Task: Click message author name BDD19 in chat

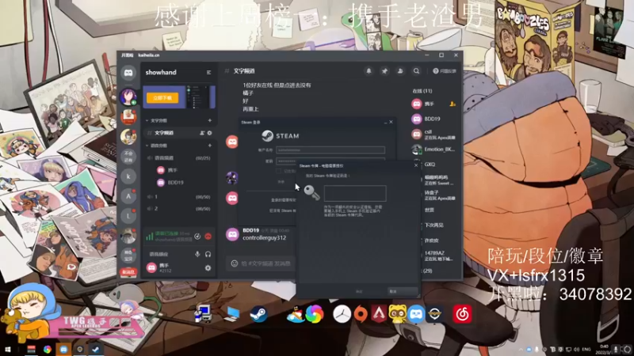Action: [250, 230]
